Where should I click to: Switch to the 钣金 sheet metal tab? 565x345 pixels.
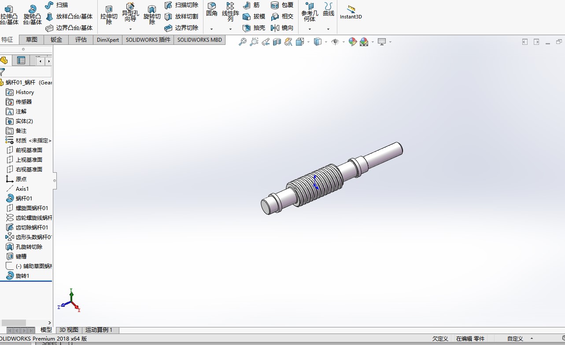(56, 40)
